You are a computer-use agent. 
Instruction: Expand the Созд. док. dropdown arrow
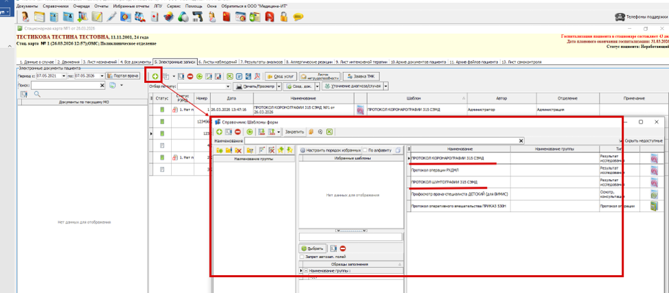[x=317, y=86]
